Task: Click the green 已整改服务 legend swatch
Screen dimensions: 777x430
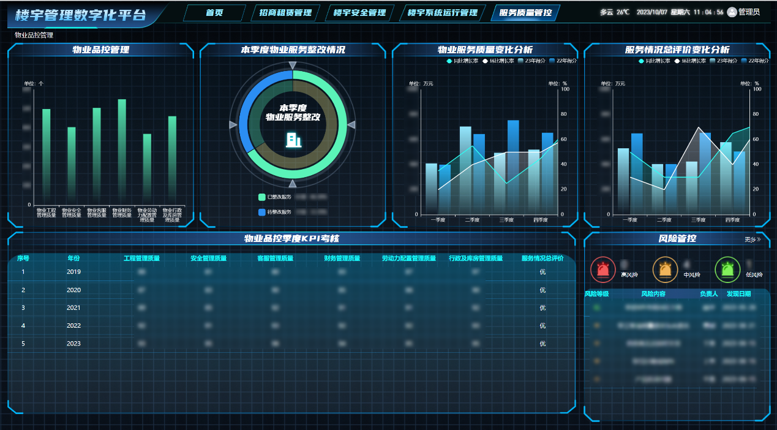Action: tap(262, 197)
